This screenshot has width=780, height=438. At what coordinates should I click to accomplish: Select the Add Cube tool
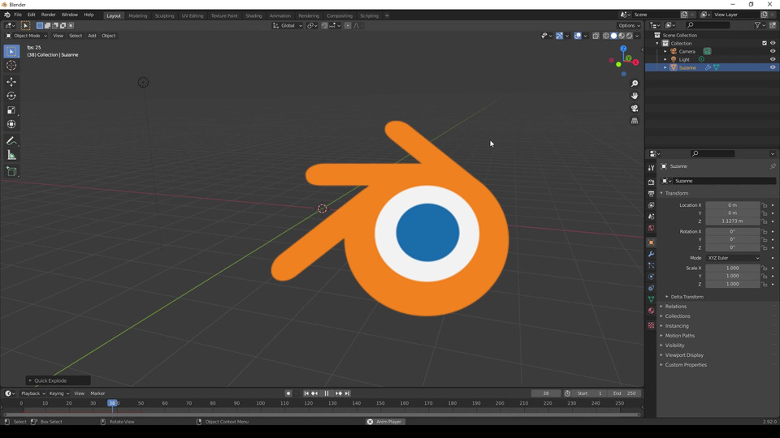(11, 172)
